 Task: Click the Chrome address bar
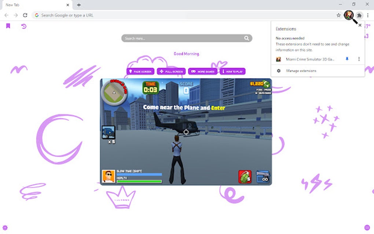pyautogui.click(x=186, y=15)
